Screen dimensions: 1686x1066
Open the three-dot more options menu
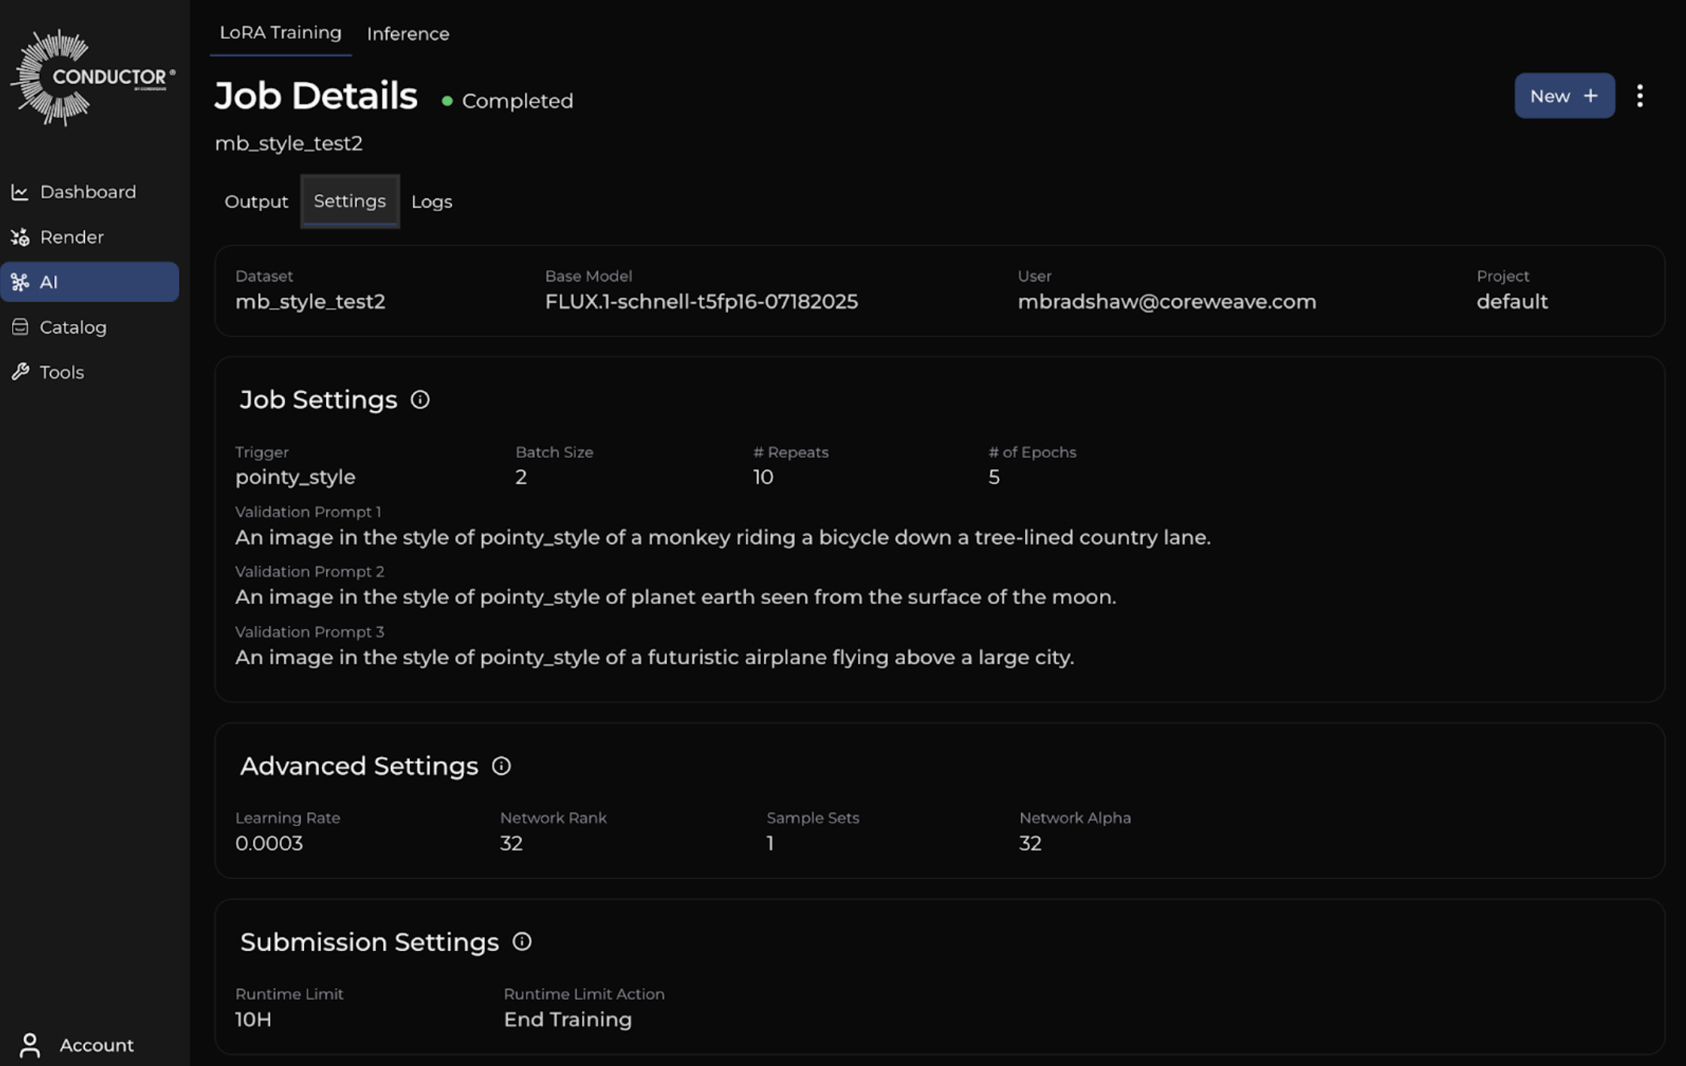point(1639,96)
